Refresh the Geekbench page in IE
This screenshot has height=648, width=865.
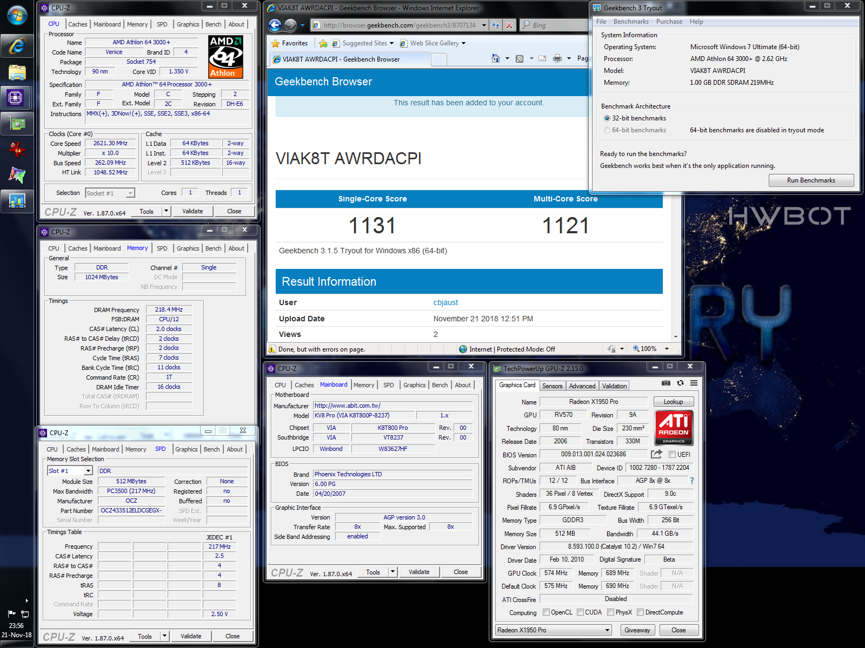coord(496,25)
